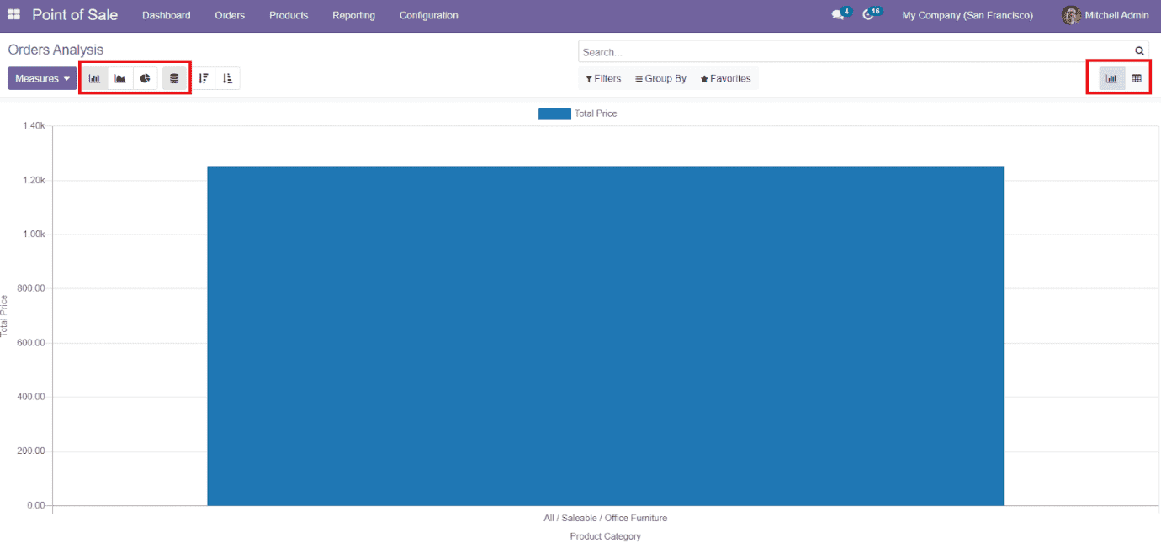The height and width of the screenshot is (543, 1161).
Task: Sort measures in ascending order
Action: [226, 77]
